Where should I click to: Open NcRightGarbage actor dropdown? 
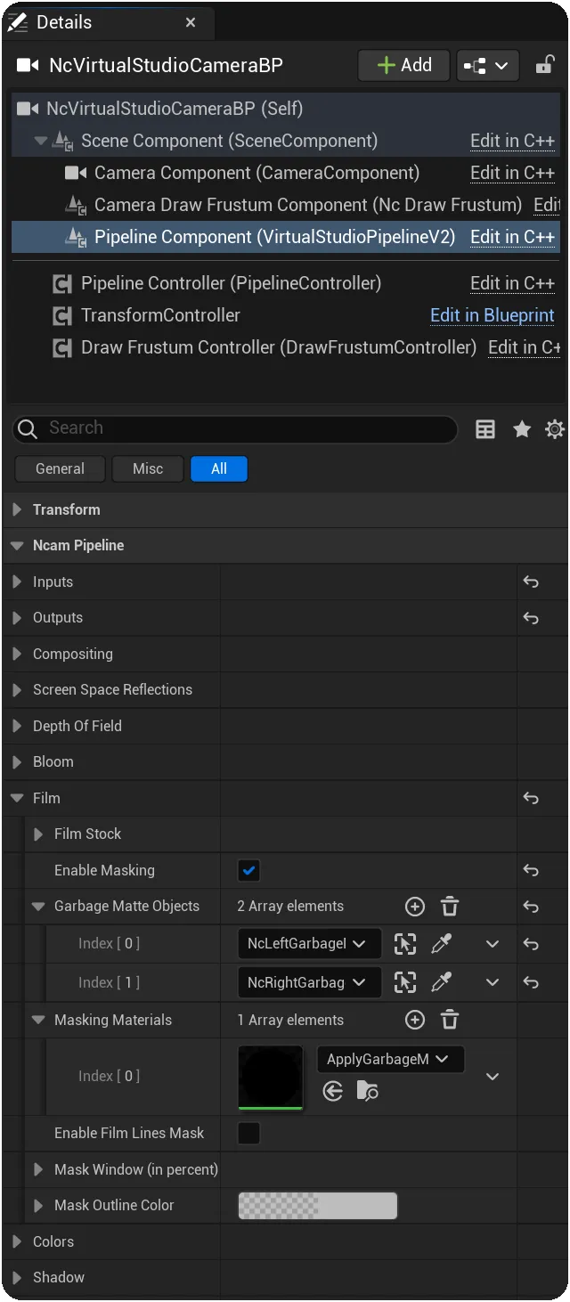click(x=309, y=982)
